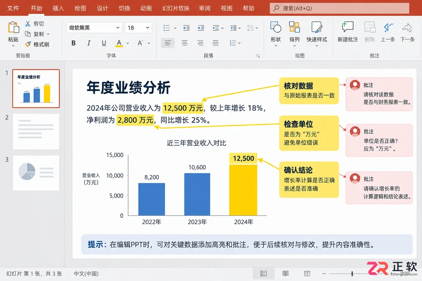Screen dimensions: 422x281
Task: Toggle underline formatting (U)
Action: pyautogui.click(x=104, y=43)
